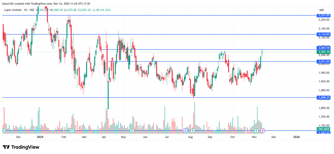This screenshot has width=334, height=154.
Task: Click the current price label 2,055.30
Action: pyautogui.click(x=324, y=52)
